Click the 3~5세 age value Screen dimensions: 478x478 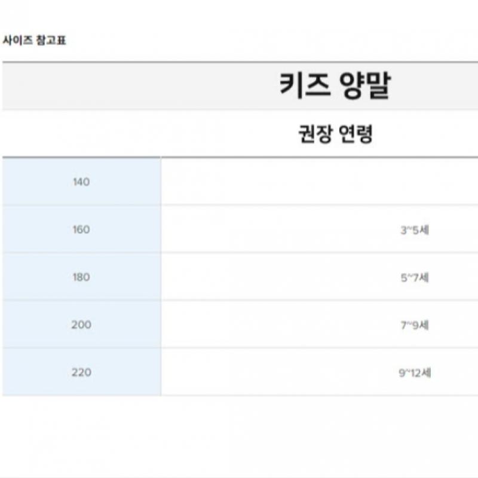(414, 229)
